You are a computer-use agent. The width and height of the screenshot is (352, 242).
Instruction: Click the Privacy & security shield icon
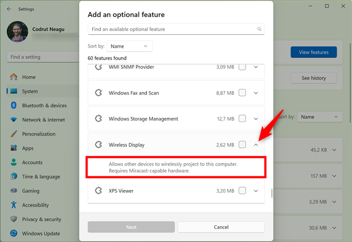(x=14, y=219)
